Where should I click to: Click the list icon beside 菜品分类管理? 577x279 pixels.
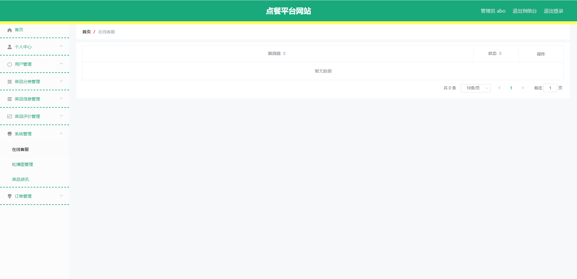click(10, 82)
